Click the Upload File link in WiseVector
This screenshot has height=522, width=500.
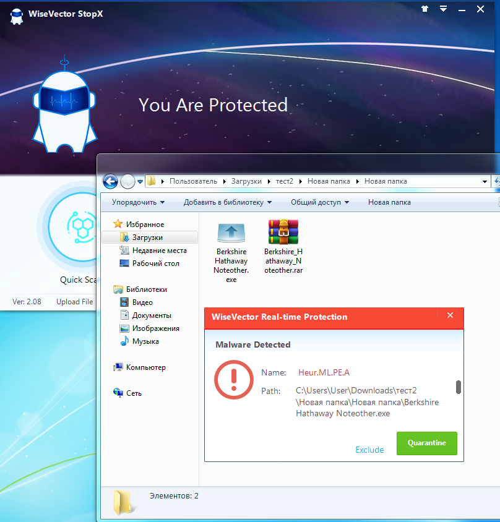tap(75, 302)
